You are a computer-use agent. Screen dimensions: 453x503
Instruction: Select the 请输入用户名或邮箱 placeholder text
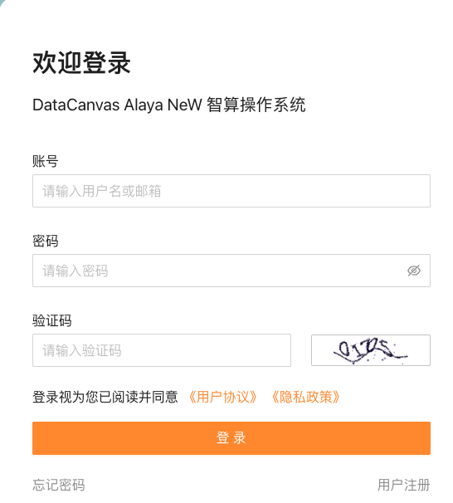pos(102,191)
